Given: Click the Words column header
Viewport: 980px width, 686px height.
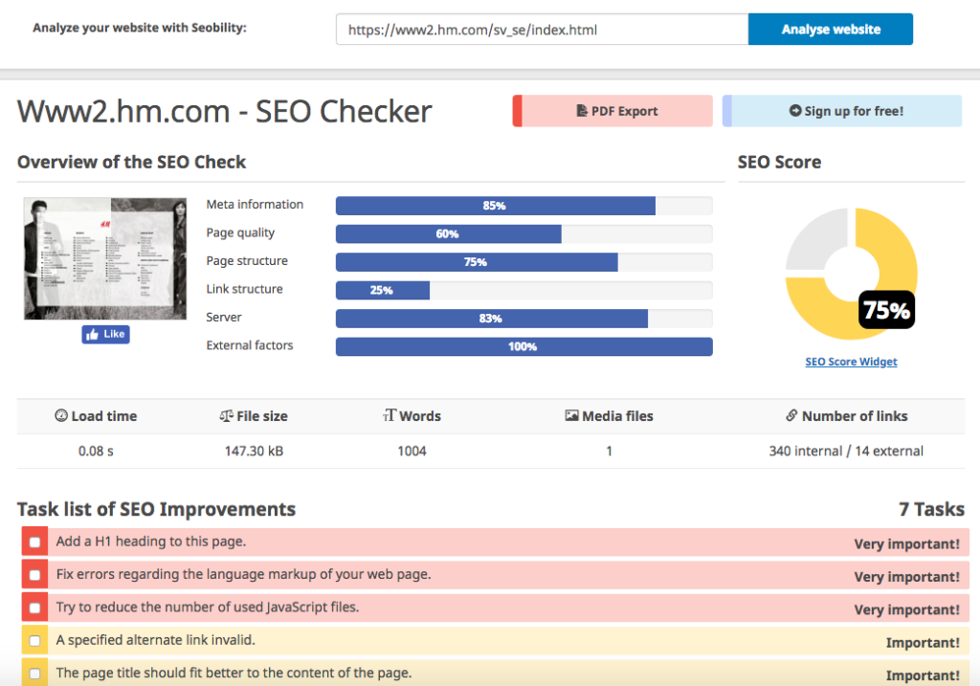Looking at the screenshot, I should tap(412, 416).
